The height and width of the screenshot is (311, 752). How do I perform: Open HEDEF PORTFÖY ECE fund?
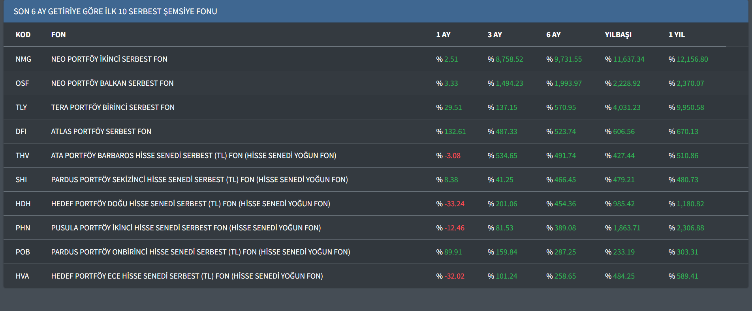[x=187, y=276]
